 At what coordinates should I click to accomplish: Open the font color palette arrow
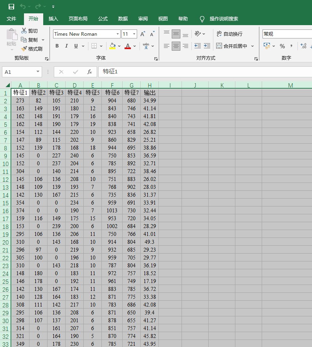tap(134, 46)
